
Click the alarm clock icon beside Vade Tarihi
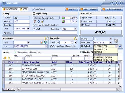[x=116, y=41]
